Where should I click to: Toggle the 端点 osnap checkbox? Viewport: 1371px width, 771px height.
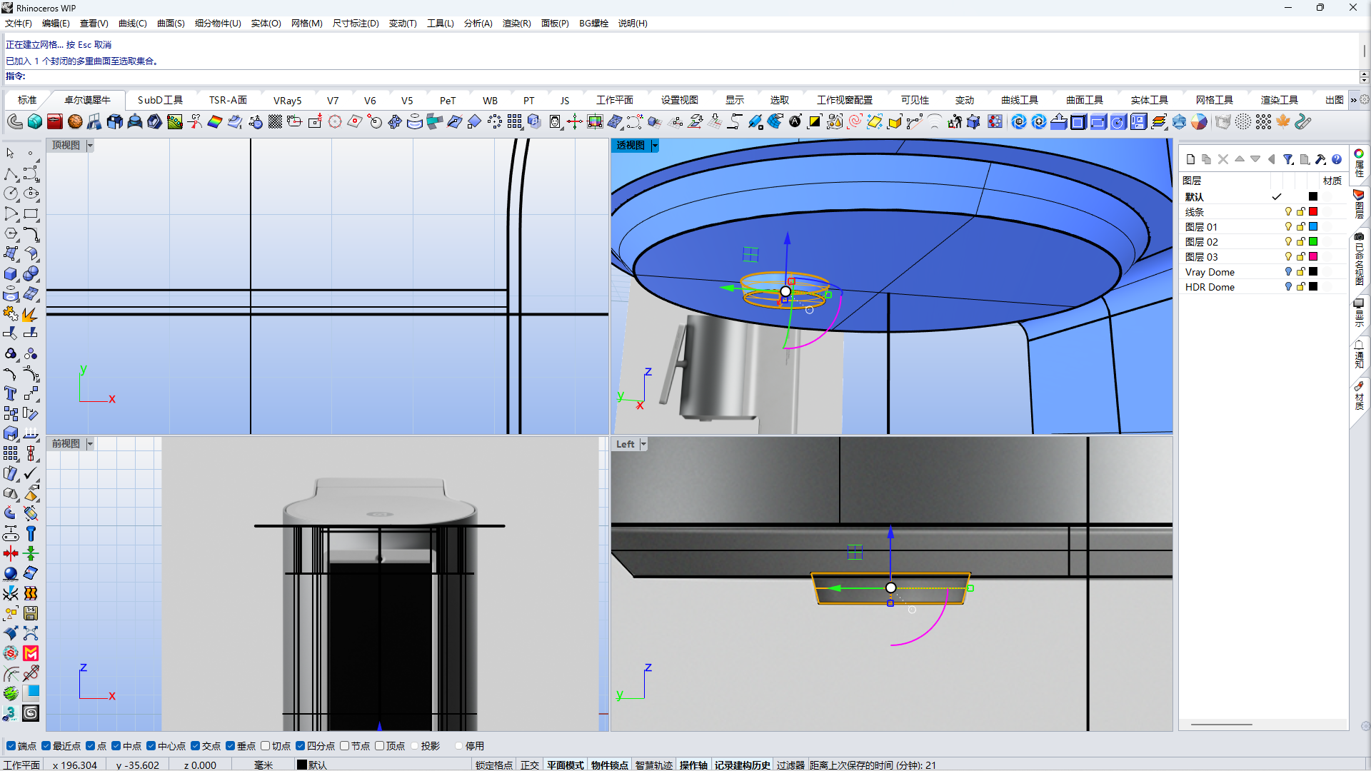click(11, 746)
